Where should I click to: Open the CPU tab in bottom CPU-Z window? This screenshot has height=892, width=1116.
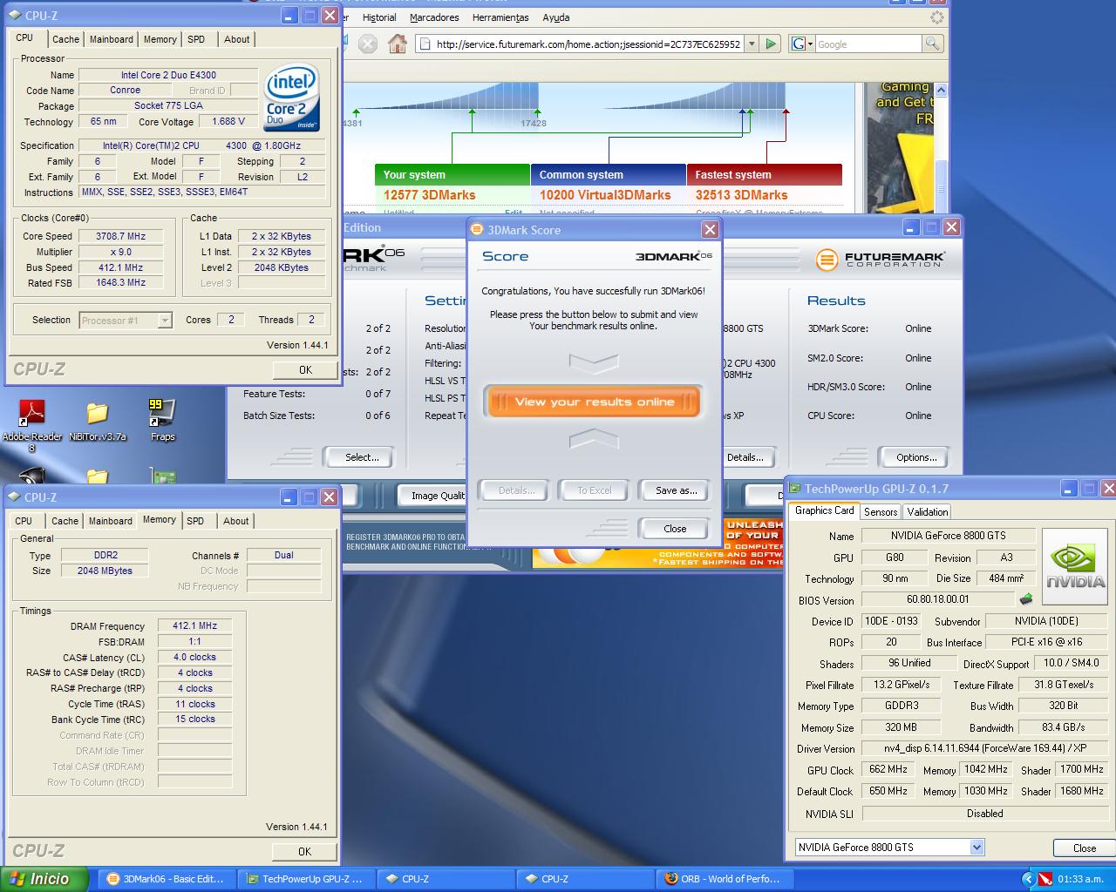(x=24, y=521)
